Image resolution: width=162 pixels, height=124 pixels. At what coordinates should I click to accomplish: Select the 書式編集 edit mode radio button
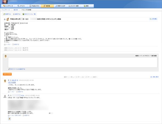pos(150,56)
